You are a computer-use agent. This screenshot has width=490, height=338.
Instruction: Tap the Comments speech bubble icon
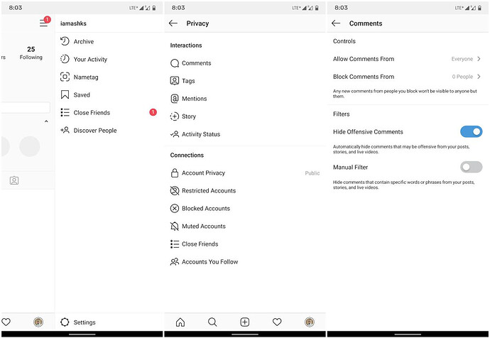pos(175,63)
